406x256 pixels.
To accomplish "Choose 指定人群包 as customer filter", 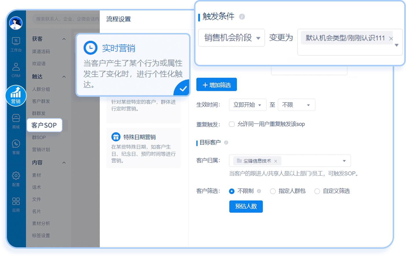I will click(x=273, y=191).
